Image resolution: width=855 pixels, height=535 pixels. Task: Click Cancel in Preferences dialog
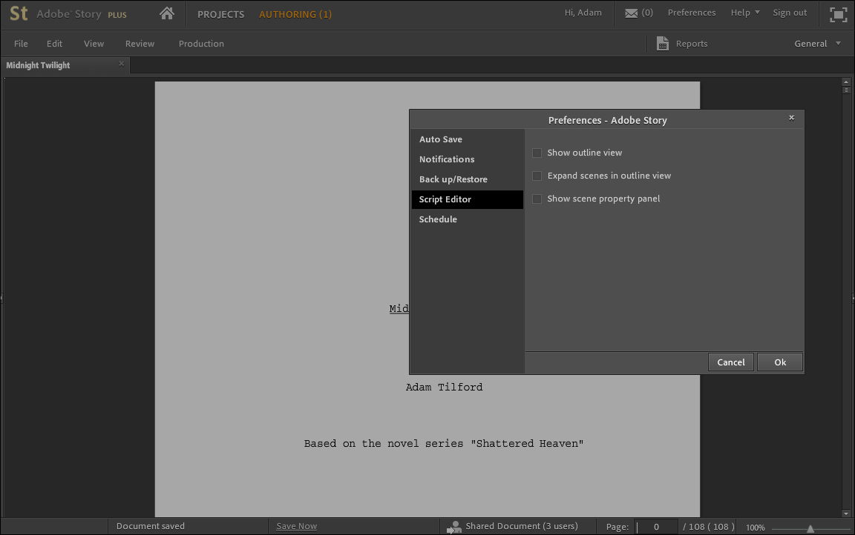730,362
